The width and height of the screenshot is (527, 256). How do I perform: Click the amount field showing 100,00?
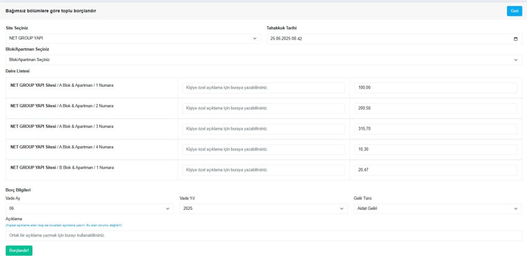click(x=435, y=88)
